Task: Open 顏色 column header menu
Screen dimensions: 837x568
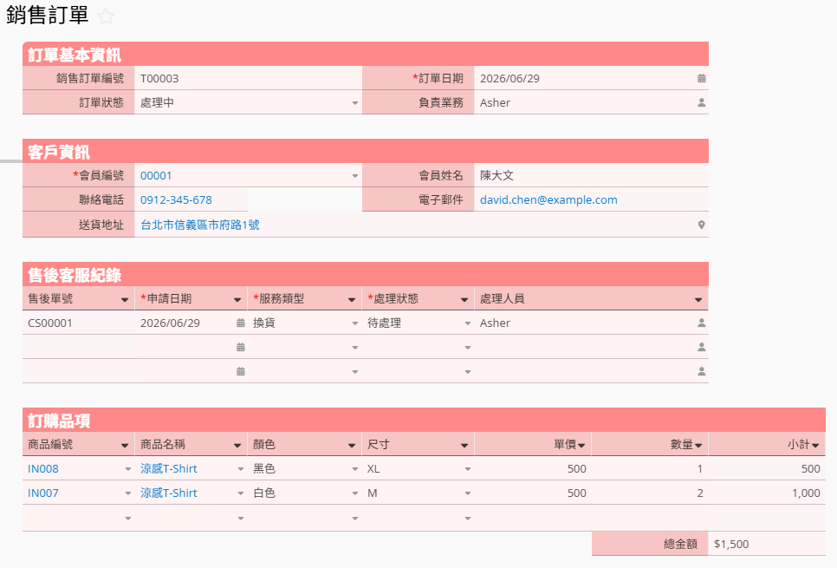Action: tap(351, 445)
